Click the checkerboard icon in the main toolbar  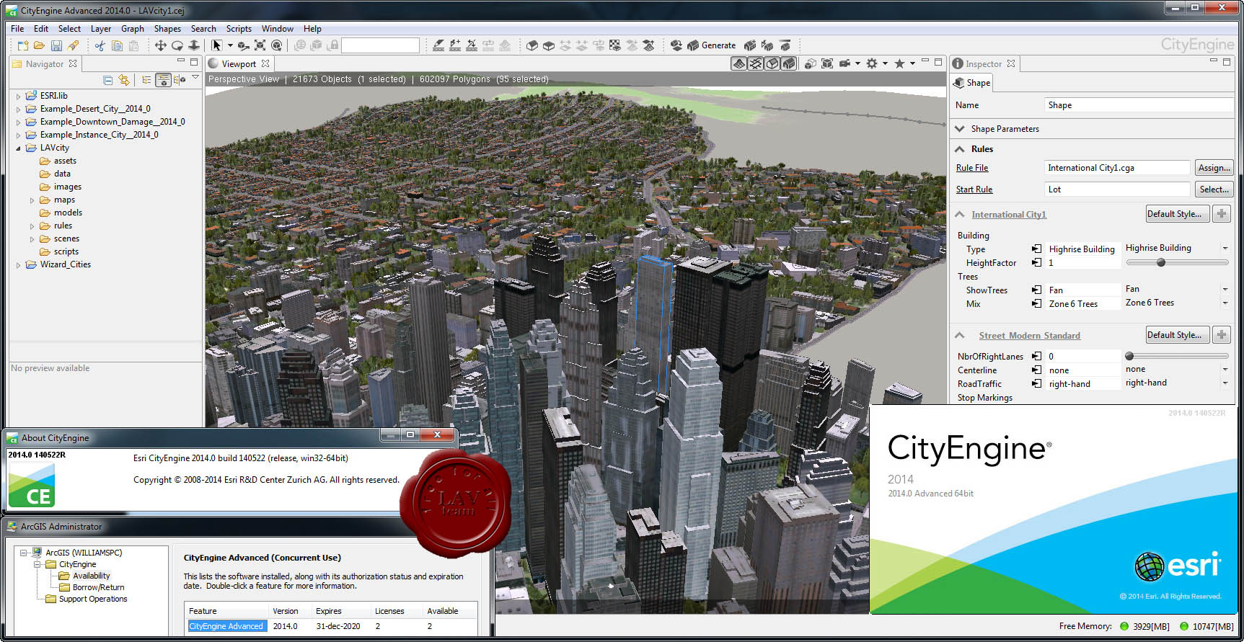pos(614,45)
